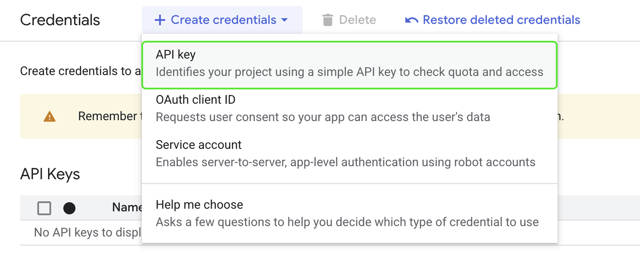
Task: Tick the select-all checkbox in API Keys table
Action: [x=44, y=208]
